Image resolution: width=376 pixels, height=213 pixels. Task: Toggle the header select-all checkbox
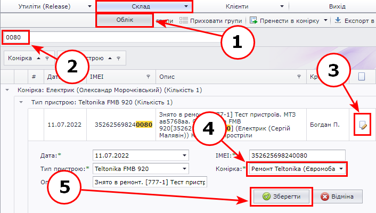click(362, 77)
